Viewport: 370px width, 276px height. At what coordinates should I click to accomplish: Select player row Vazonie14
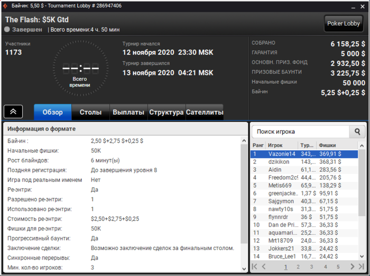304,154
